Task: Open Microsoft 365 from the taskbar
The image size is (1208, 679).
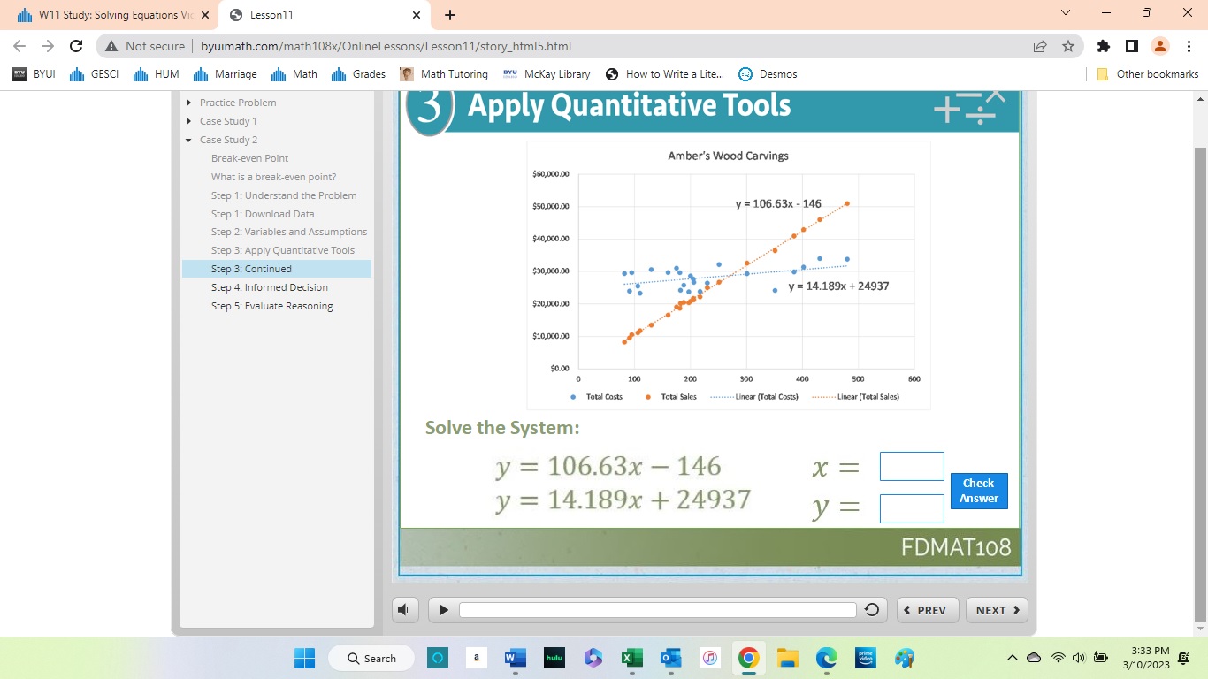Action: pos(593,658)
